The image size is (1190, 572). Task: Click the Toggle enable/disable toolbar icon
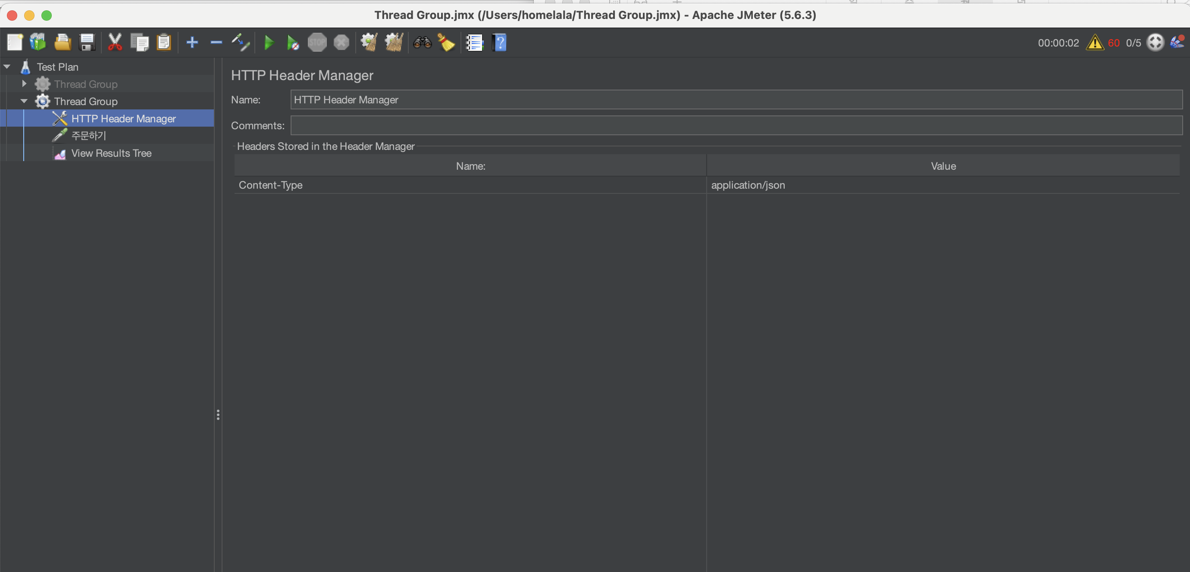coord(241,43)
